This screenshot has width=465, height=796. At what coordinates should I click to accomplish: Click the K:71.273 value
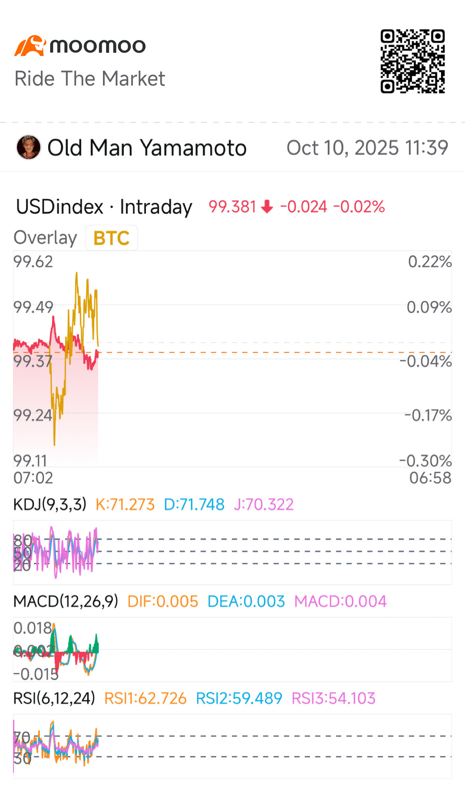coord(125,504)
